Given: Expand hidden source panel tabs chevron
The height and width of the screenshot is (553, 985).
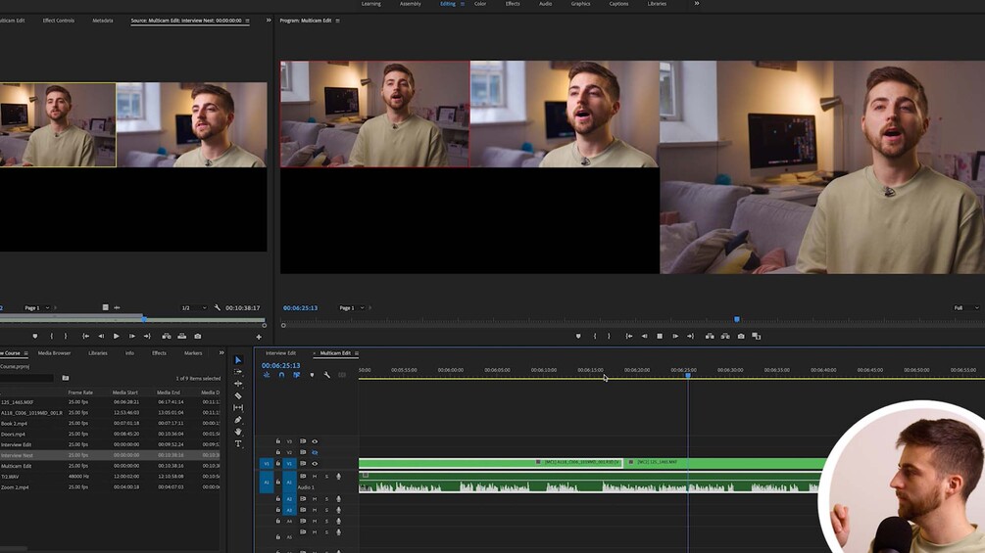Looking at the screenshot, I should click(269, 20).
